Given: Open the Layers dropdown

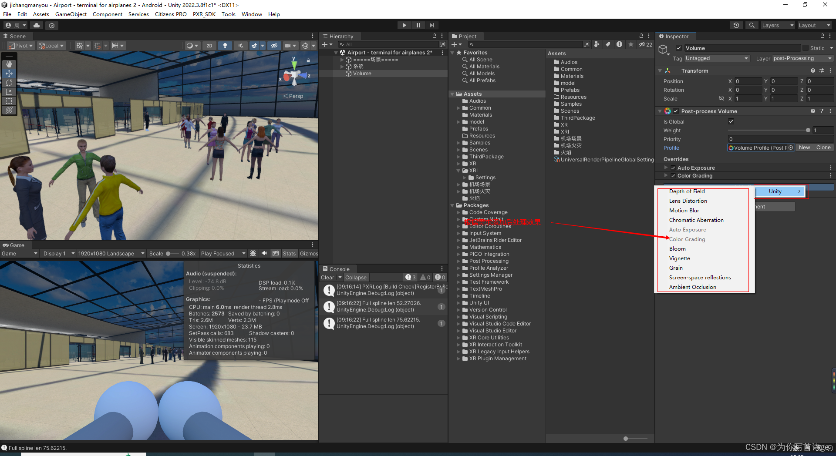Looking at the screenshot, I should tap(778, 25).
